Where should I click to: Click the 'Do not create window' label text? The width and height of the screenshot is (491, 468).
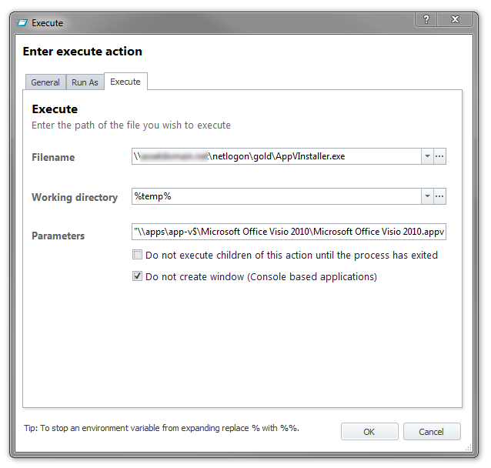(x=261, y=277)
